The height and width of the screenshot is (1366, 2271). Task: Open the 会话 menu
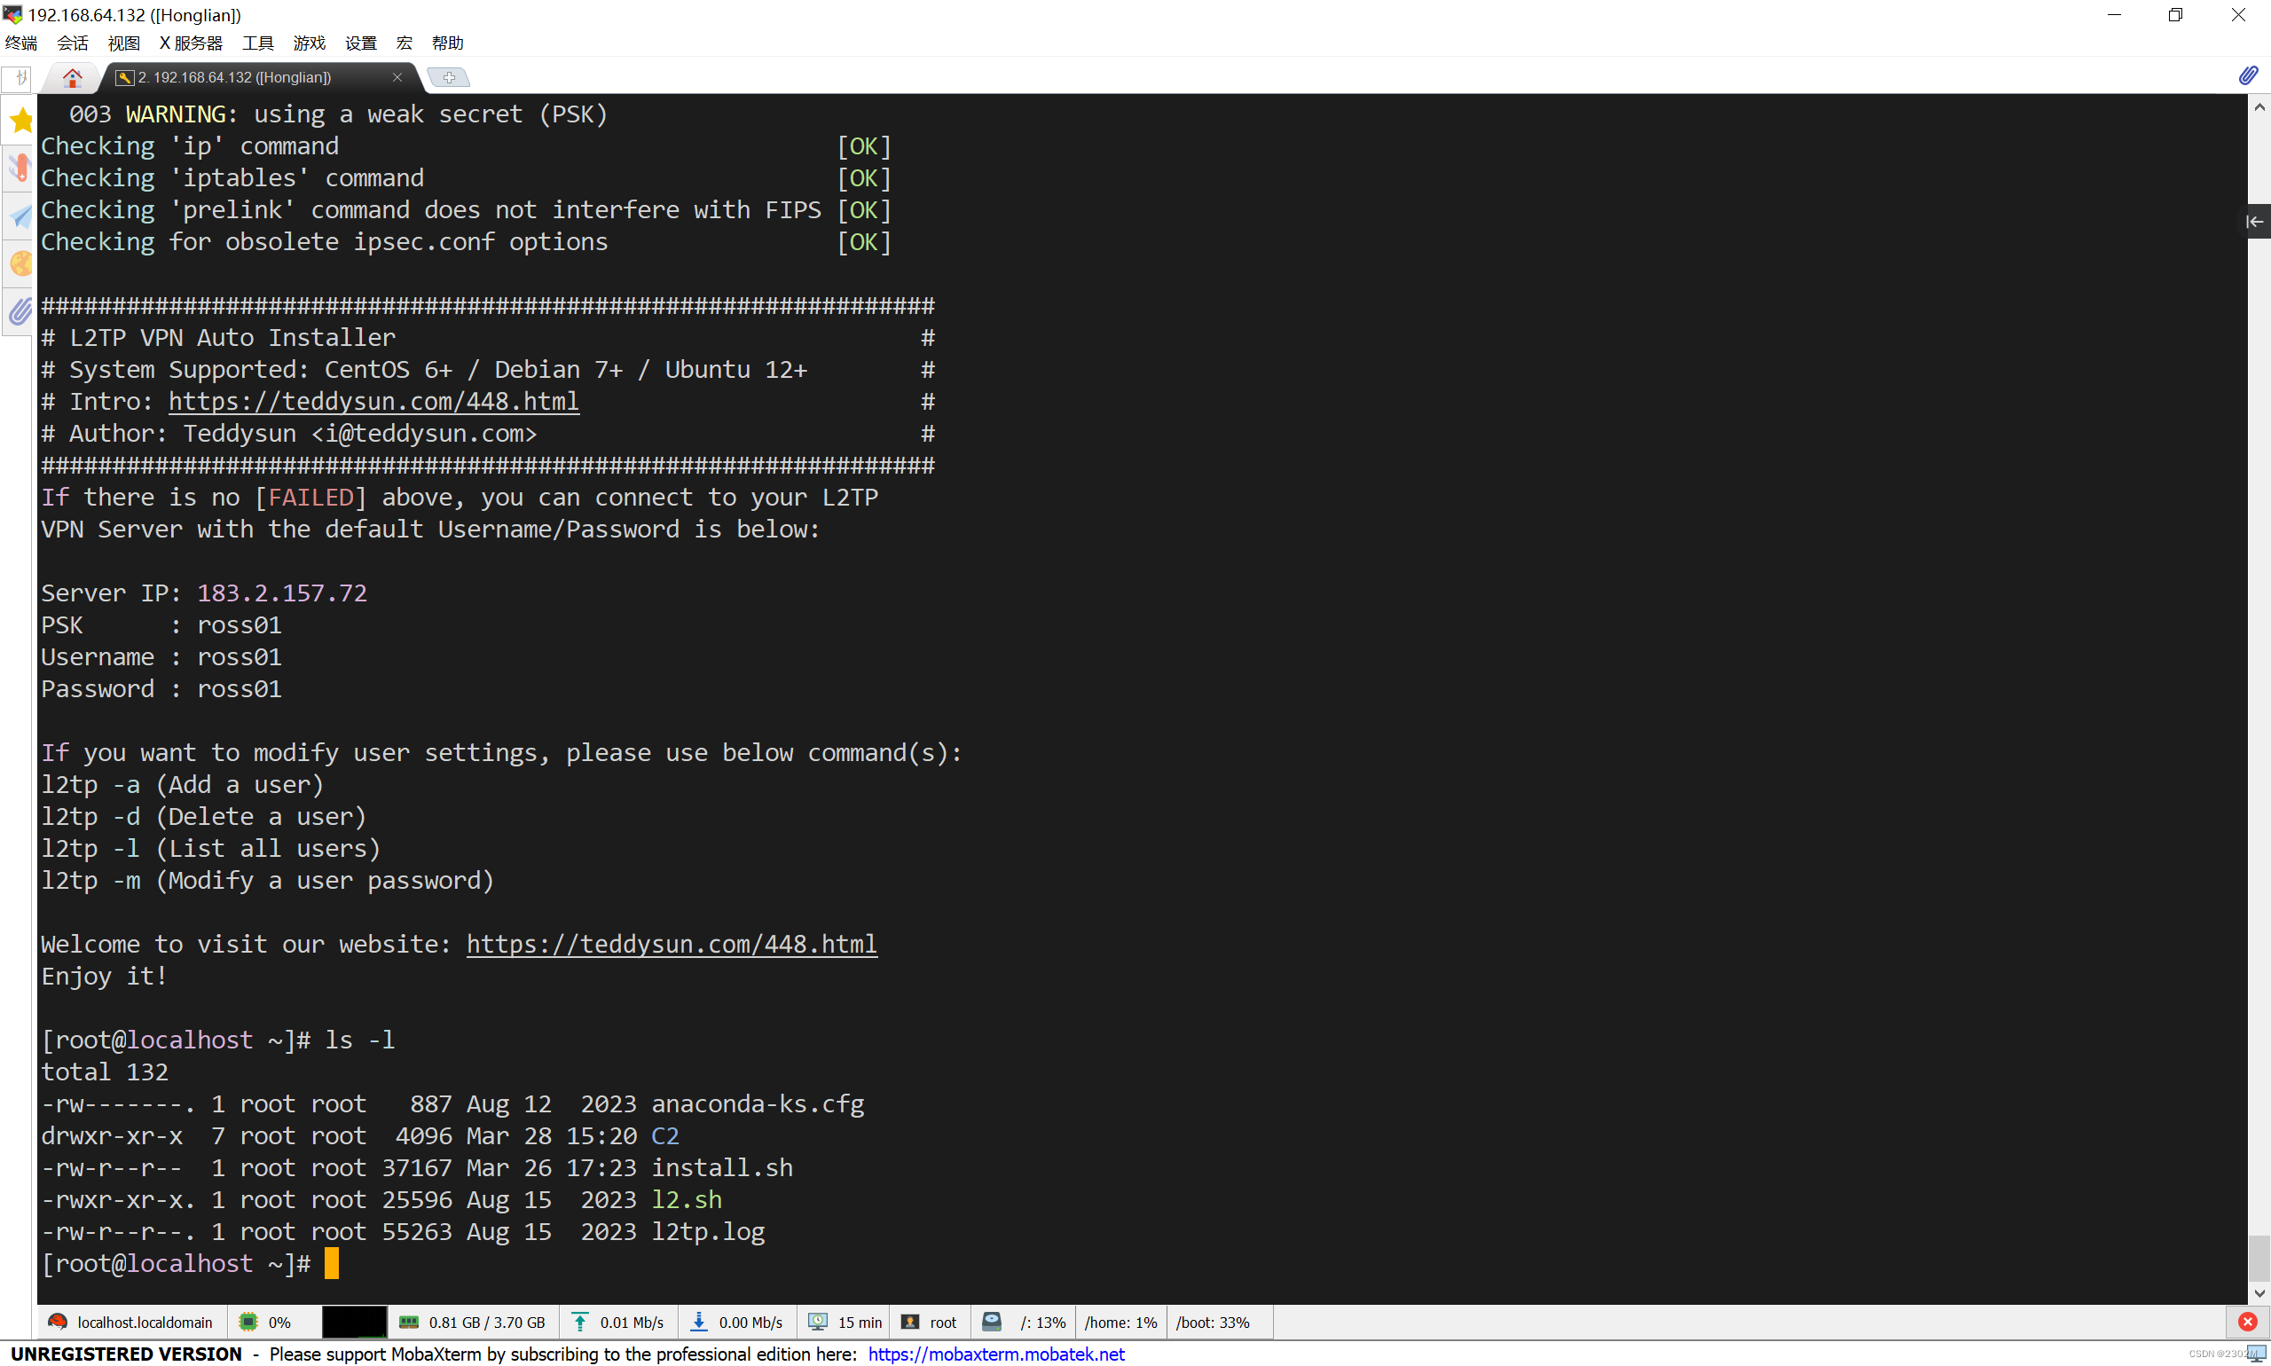pos(73,43)
